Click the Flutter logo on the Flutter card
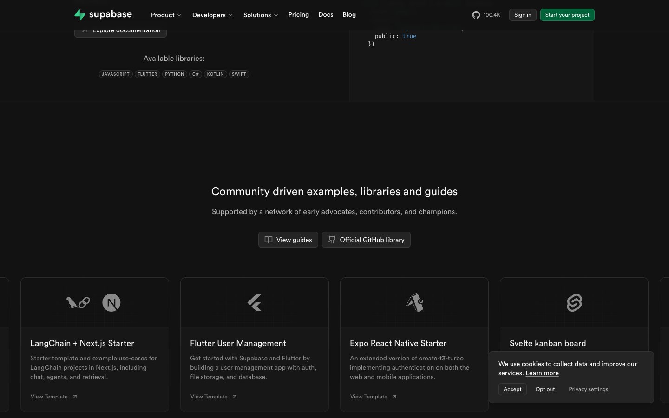Image resolution: width=669 pixels, height=418 pixels. coord(254,302)
